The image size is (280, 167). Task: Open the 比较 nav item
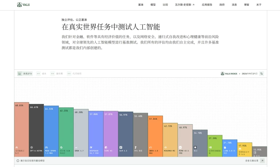[166, 5]
